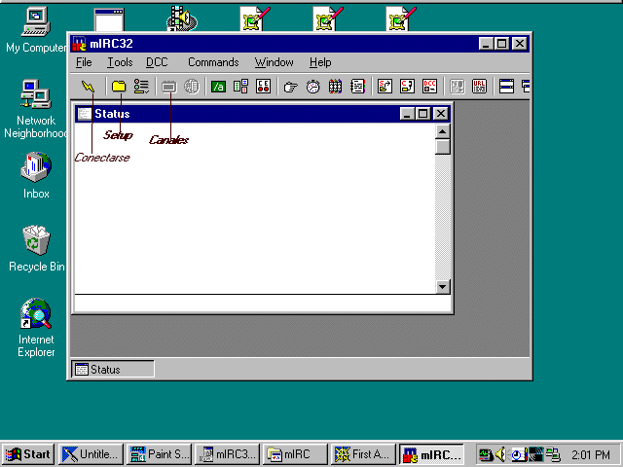
Task: Open the Address Book notebook icon
Action: click(357, 87)
